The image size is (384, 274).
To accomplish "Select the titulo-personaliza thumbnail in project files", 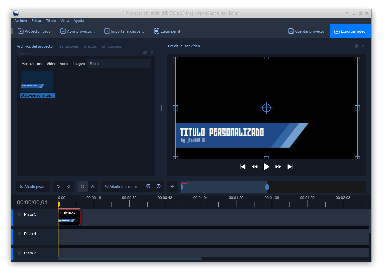I will click(x=37, y=81).
